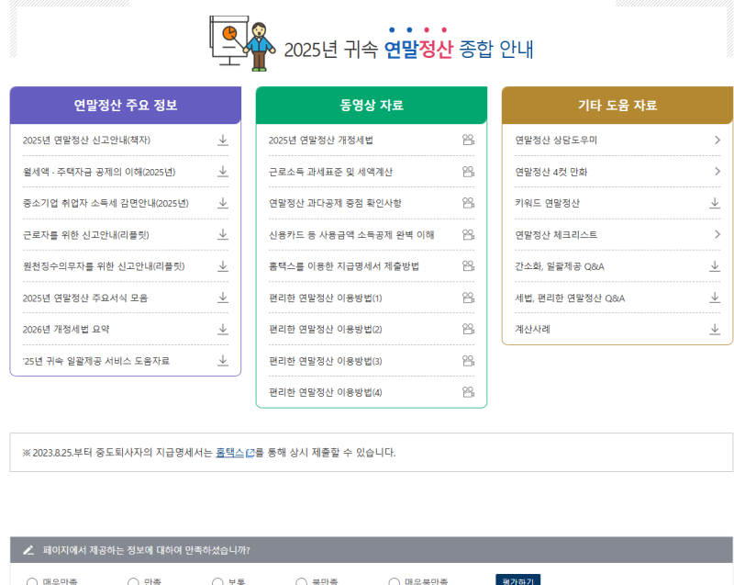Click 근로자를 위한 신고안내(리플릿) text
The image size is (734, 585).
click(x=85, y=235)
